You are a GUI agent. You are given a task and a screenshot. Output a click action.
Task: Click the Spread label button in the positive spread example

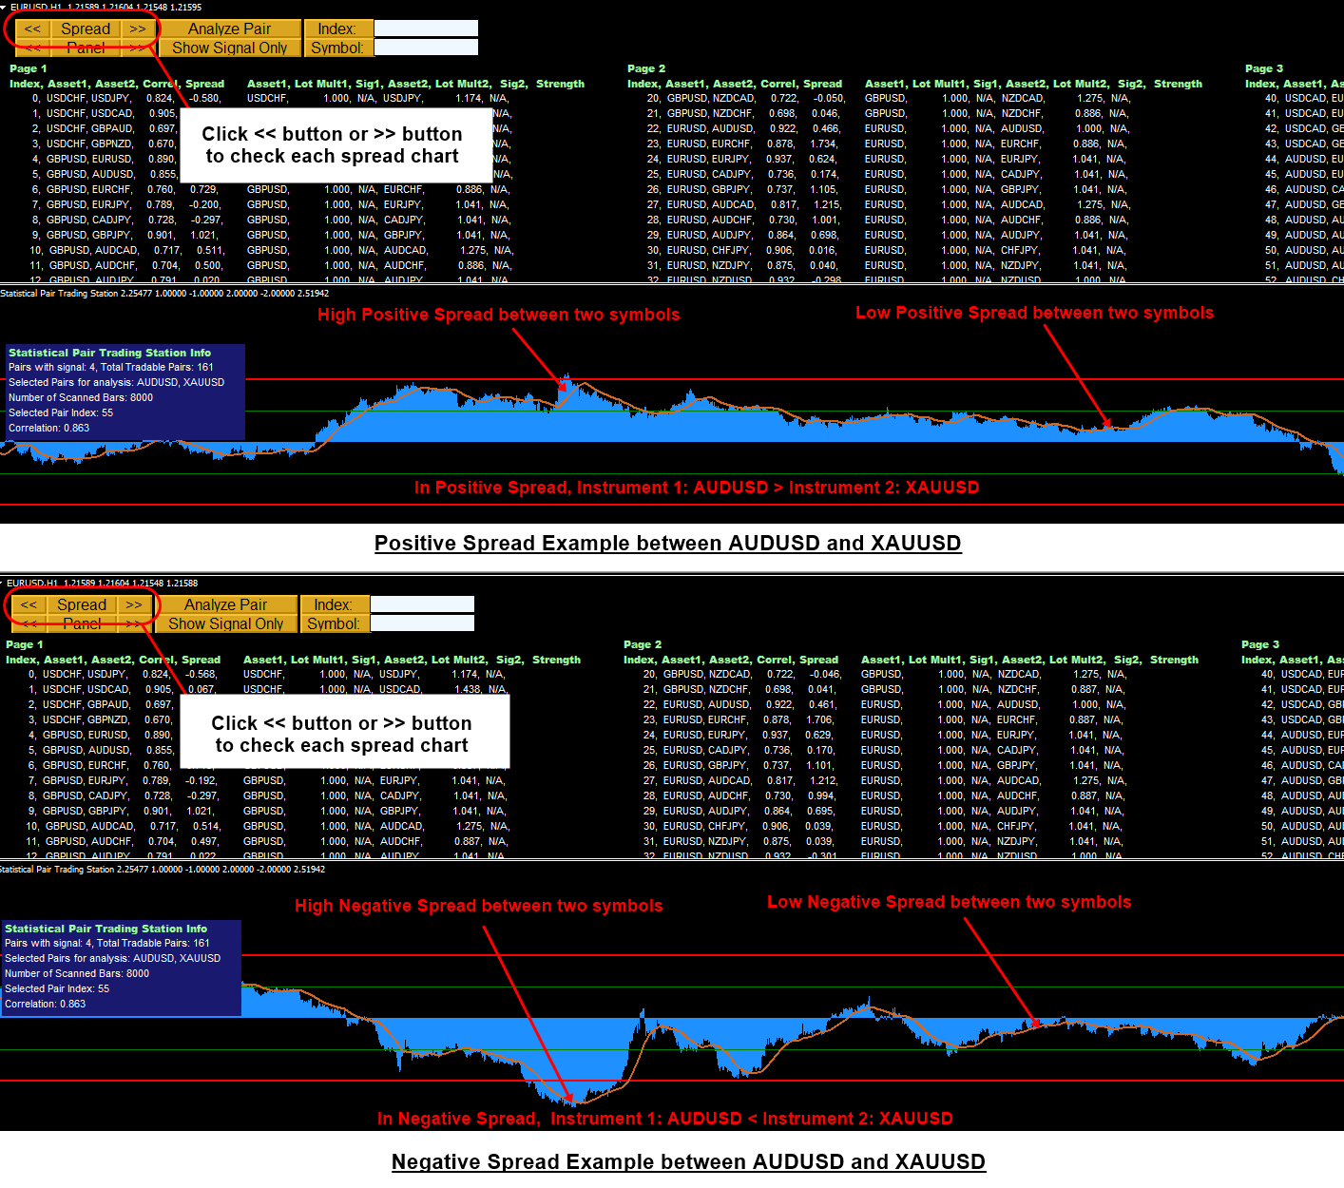pyautogui.click(x=86, y=29)
